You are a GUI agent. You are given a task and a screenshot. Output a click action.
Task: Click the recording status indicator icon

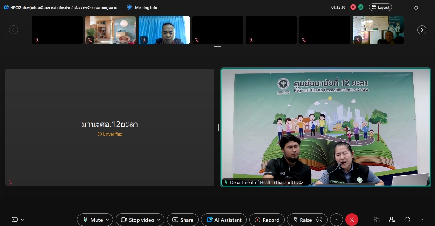point(353,7)
